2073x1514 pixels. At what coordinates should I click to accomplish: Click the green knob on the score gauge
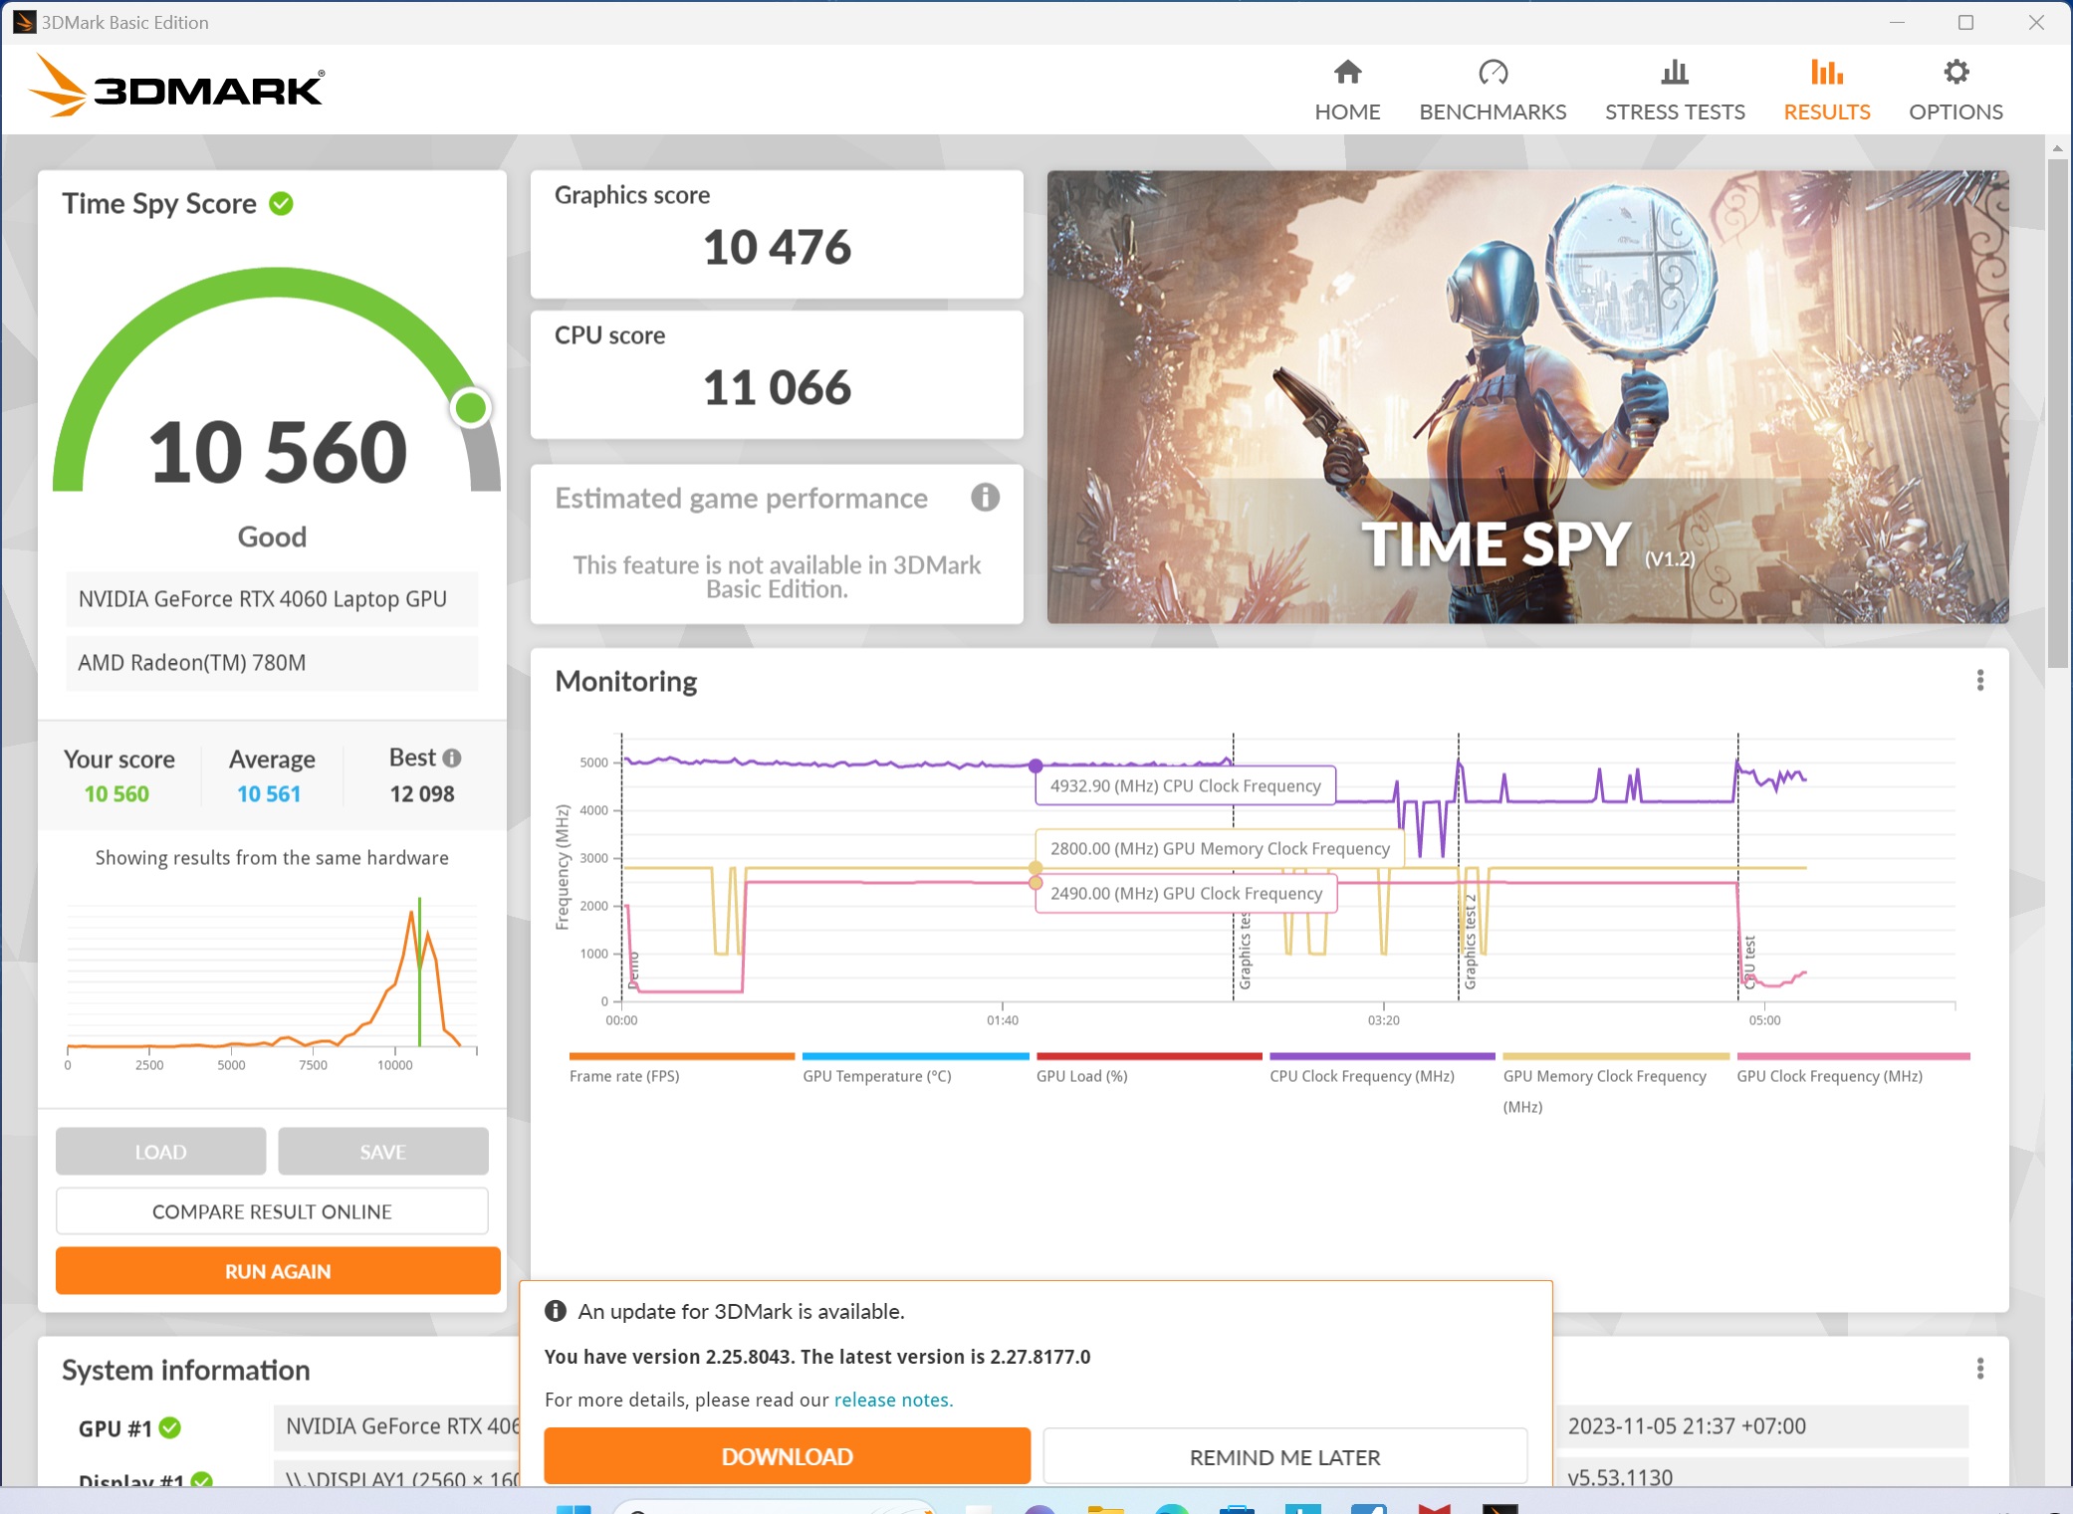pyautogui.click(x=471, y=407)
